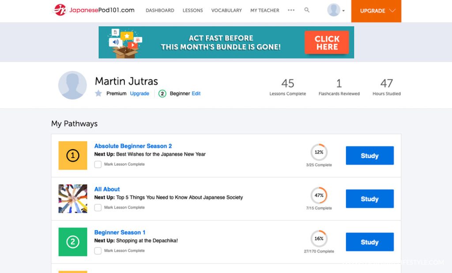Open the Absolute Beginner Season 2 yellow thumbnail
The image size is (452, 273).
point(73,156)
